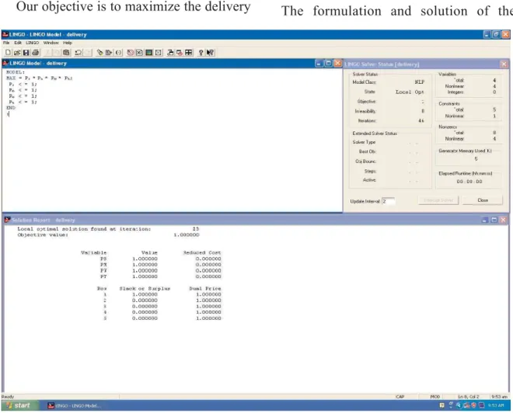
Task: Click the Redo toolbar icon
Action: point(88,53)
